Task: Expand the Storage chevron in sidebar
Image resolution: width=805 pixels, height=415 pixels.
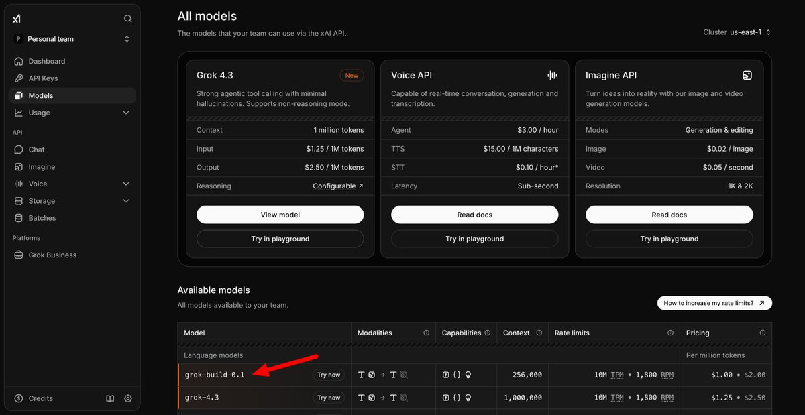Action: tap(126, 201)
